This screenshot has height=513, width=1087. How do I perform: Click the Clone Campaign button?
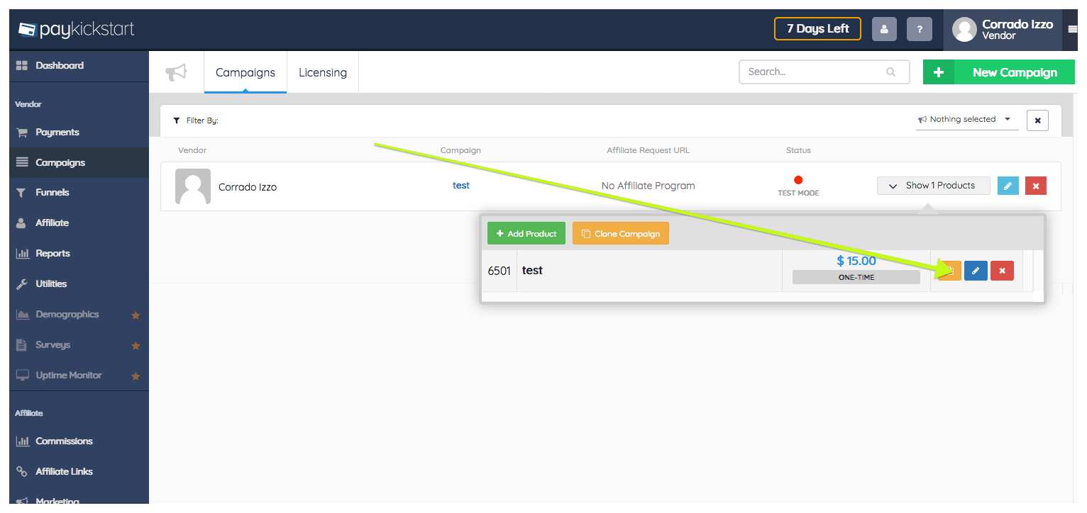(x=621, y=233)
